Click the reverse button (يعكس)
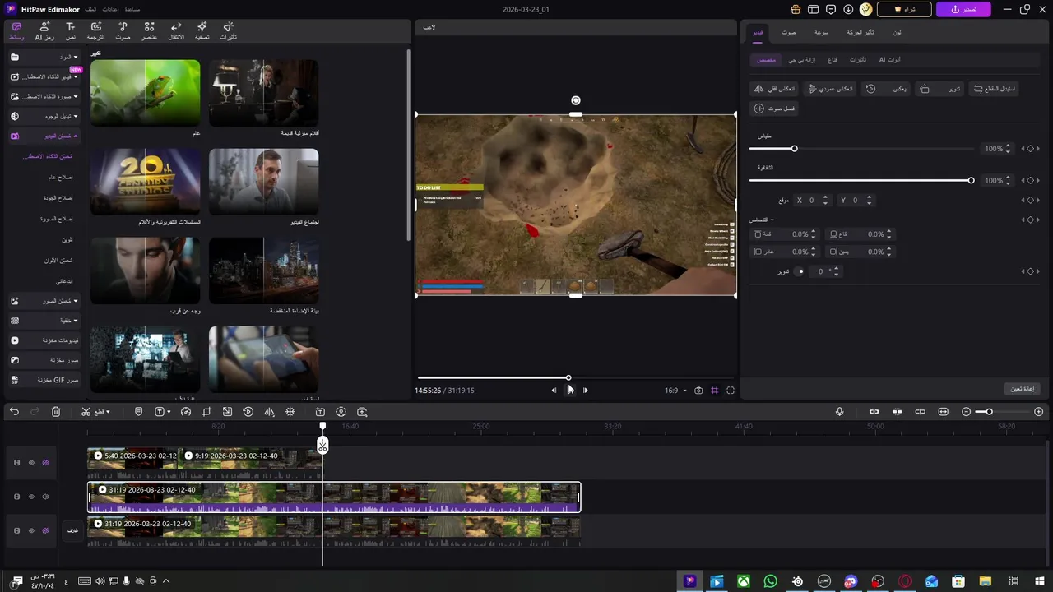Screen dimensions: 1053x592 888,89
